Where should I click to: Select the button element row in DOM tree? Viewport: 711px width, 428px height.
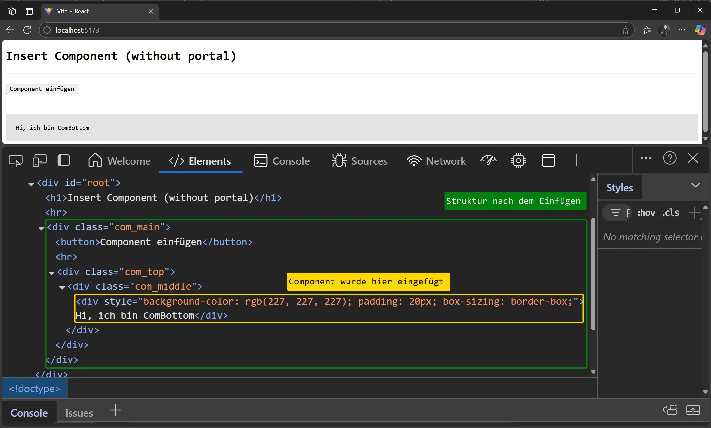(154, 242)
